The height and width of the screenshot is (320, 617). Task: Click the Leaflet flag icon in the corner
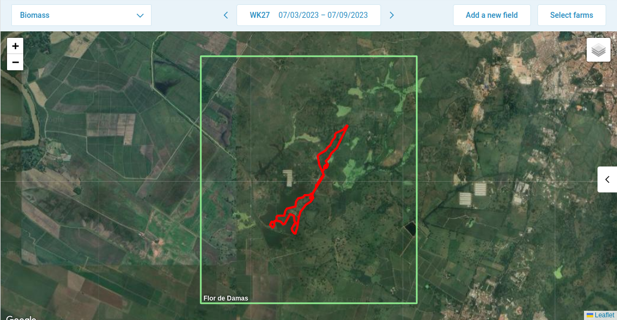coord(589,315)
